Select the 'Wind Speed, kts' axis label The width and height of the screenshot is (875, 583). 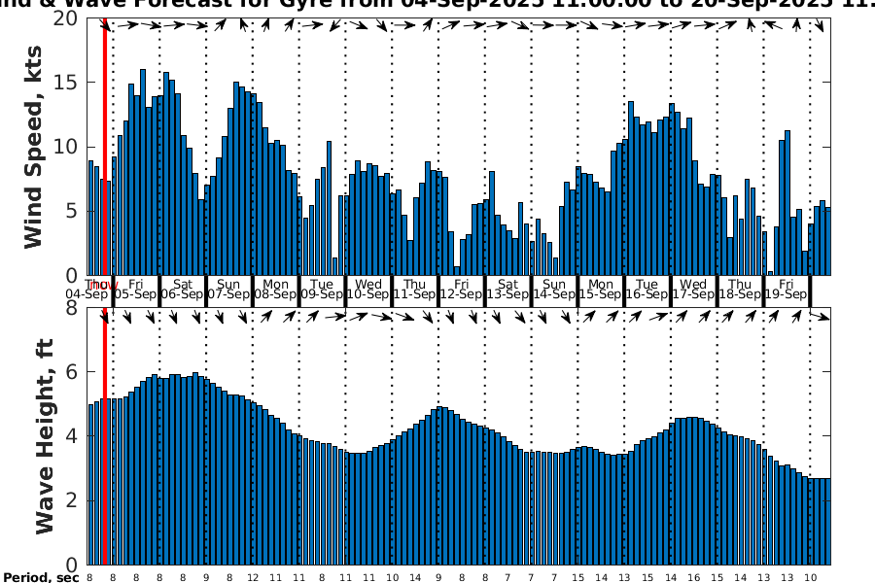pos(33,147)
